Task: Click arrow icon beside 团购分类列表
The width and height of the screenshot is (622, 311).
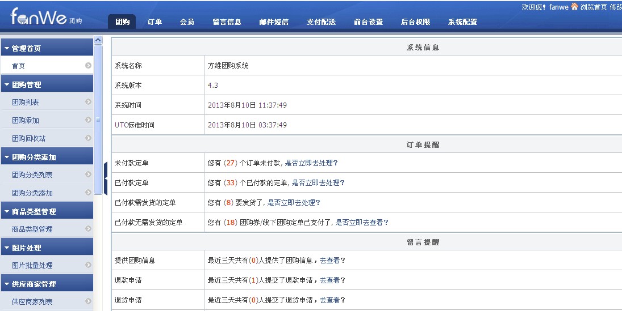Action: coord(89,174)
